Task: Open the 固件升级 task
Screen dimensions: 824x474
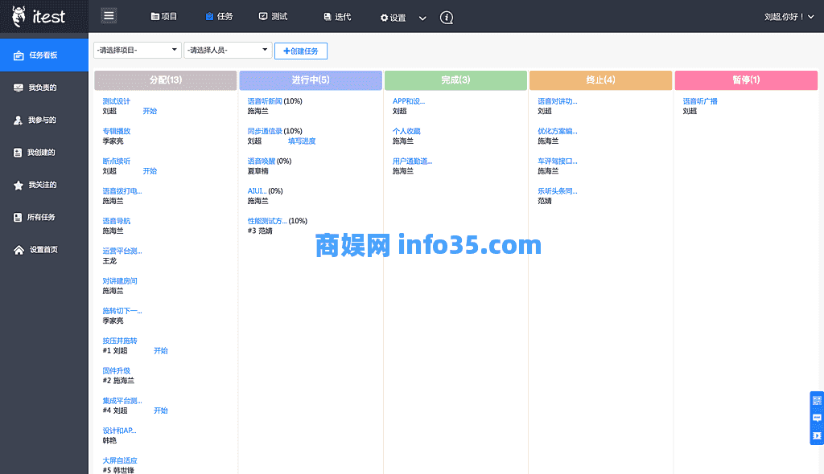Action: coord(116,370)
